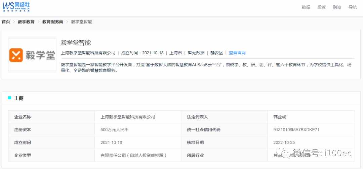Click the 上海市 location text
The image size is (363, 169).
(175, 53)
